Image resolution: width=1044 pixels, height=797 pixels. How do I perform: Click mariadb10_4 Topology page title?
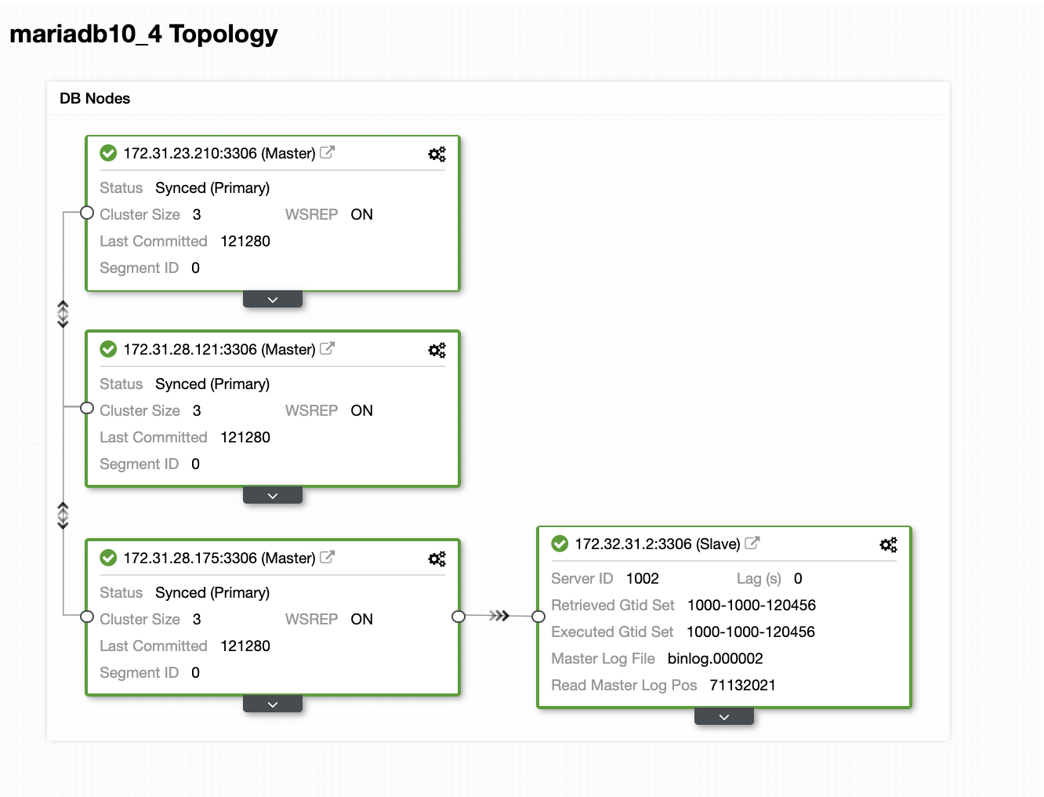click(143, 34)
